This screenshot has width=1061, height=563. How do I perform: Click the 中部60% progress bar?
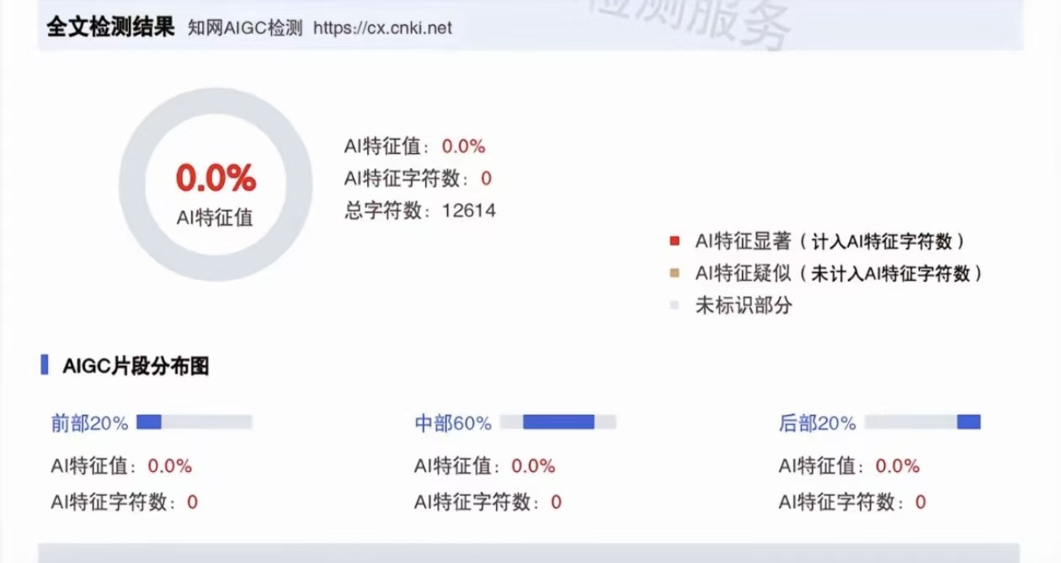pos(558,422)
